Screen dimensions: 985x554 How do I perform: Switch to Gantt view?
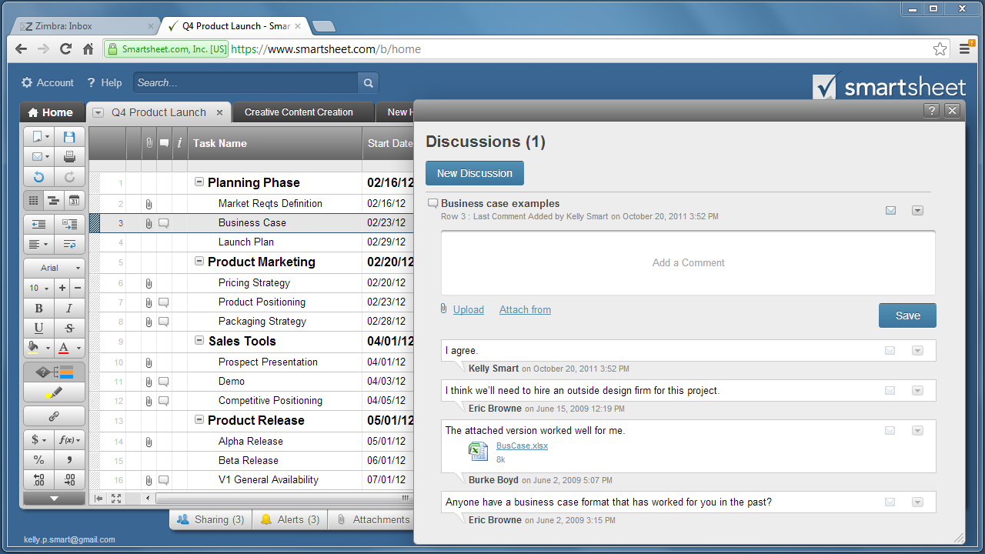click(x=54, y=201)
